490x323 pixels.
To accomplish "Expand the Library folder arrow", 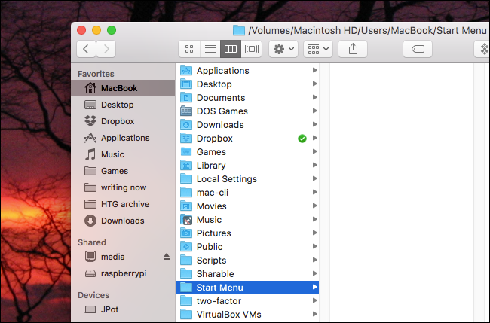I will click(x=314, y=165).
